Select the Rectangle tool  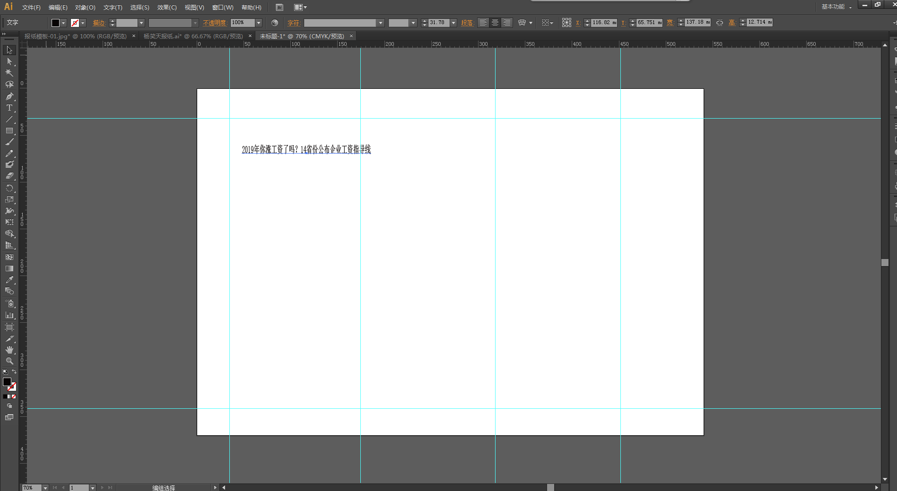click(x=9, y=130)
